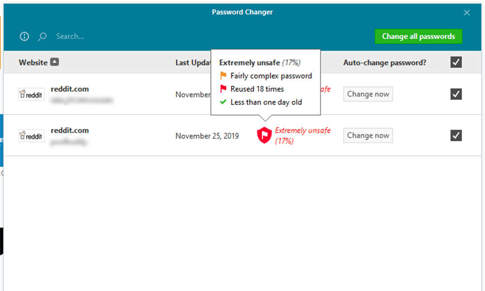Click the green checkmark age icon

223,102
